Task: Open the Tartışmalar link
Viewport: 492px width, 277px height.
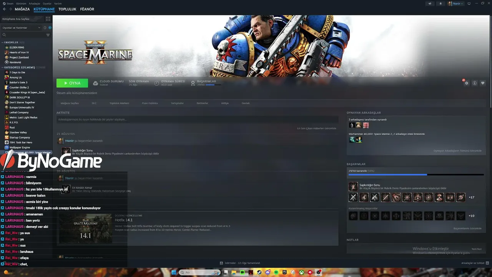Action: click(177, 103)
